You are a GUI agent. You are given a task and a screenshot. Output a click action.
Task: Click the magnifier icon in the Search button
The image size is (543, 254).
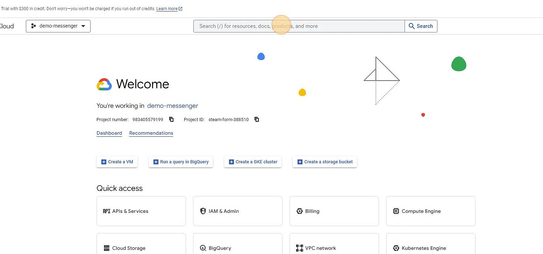tap(412, 26)
